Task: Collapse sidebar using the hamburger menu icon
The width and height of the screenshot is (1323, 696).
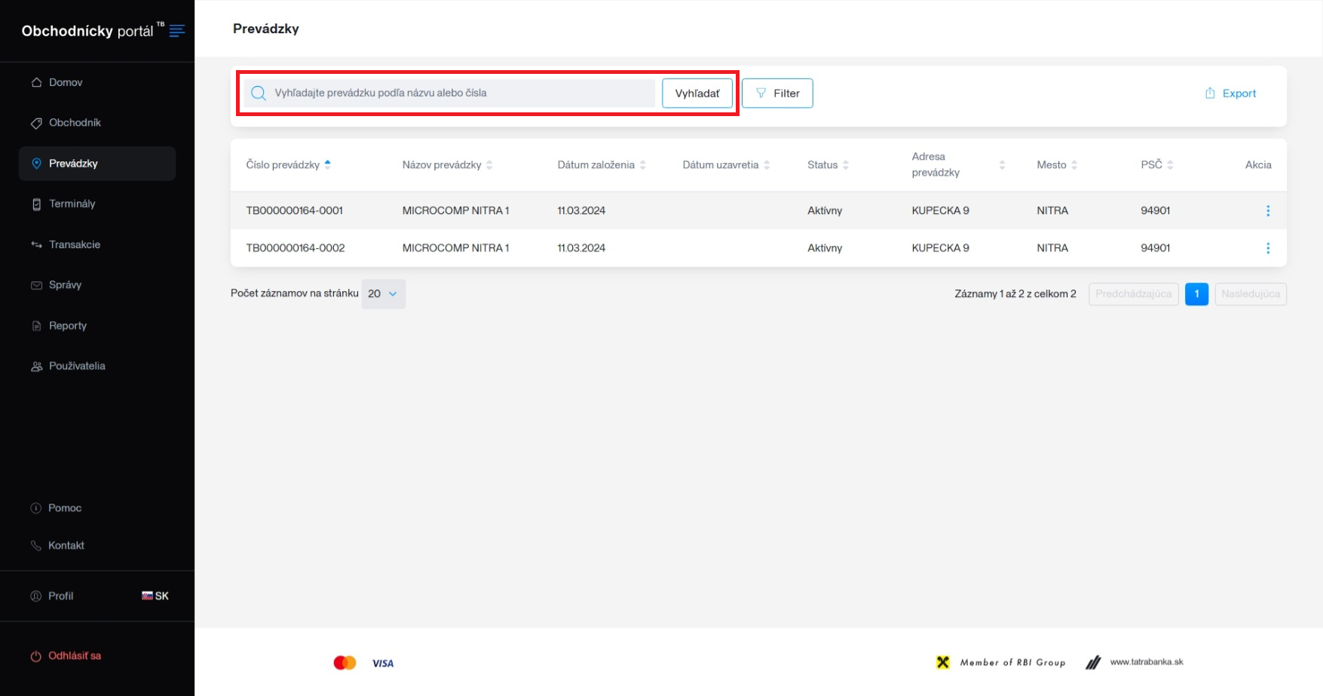Action: [x=177, y=31]
